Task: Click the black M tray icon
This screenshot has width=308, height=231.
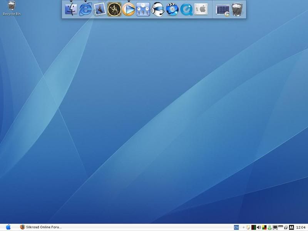Action: point(292,227)
